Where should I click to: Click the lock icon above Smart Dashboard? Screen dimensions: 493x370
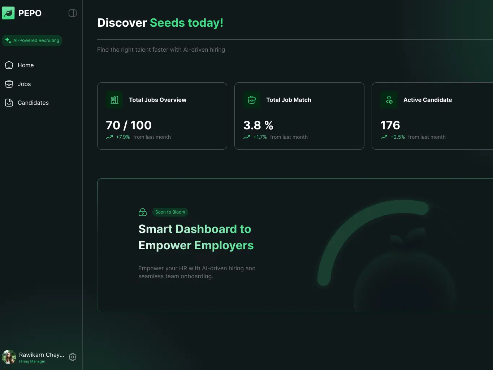click(x=143, y=212)
